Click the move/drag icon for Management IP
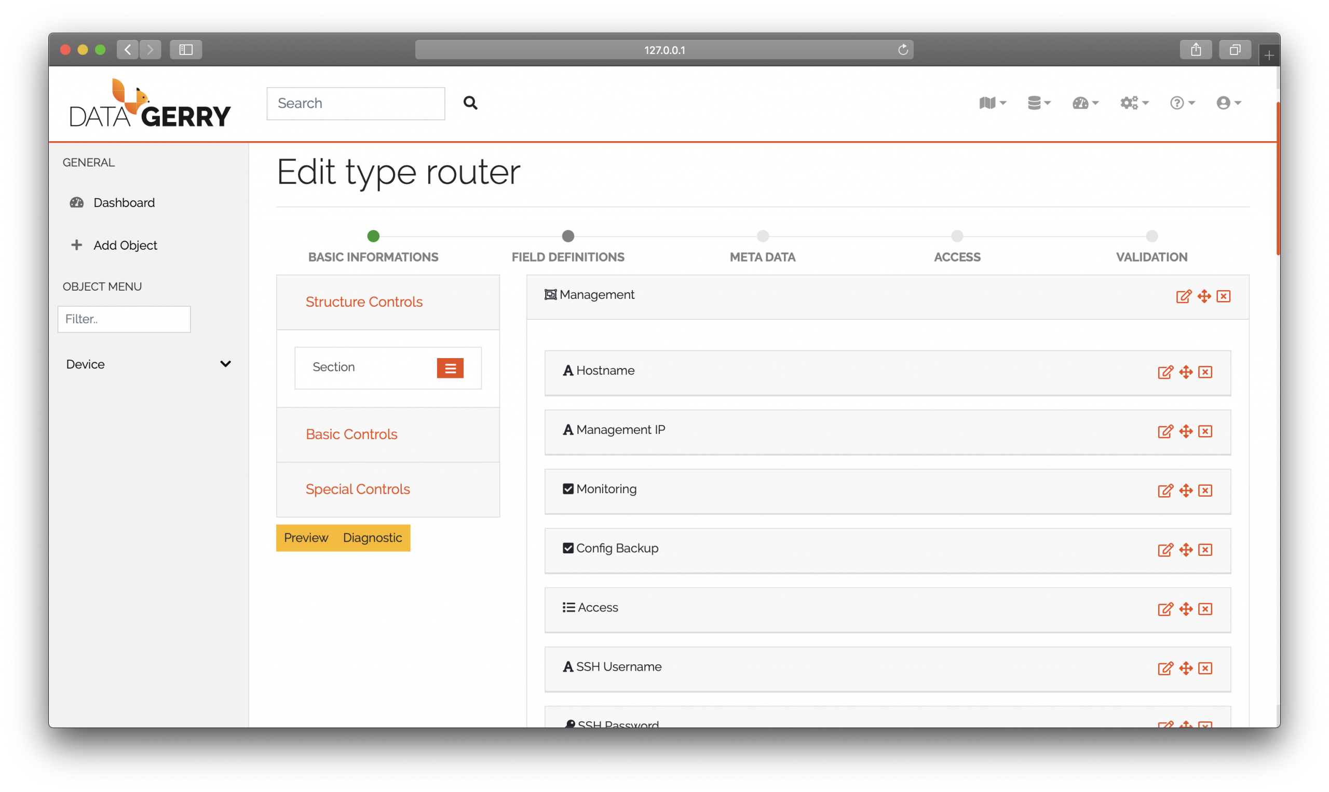 [1186, 431]
